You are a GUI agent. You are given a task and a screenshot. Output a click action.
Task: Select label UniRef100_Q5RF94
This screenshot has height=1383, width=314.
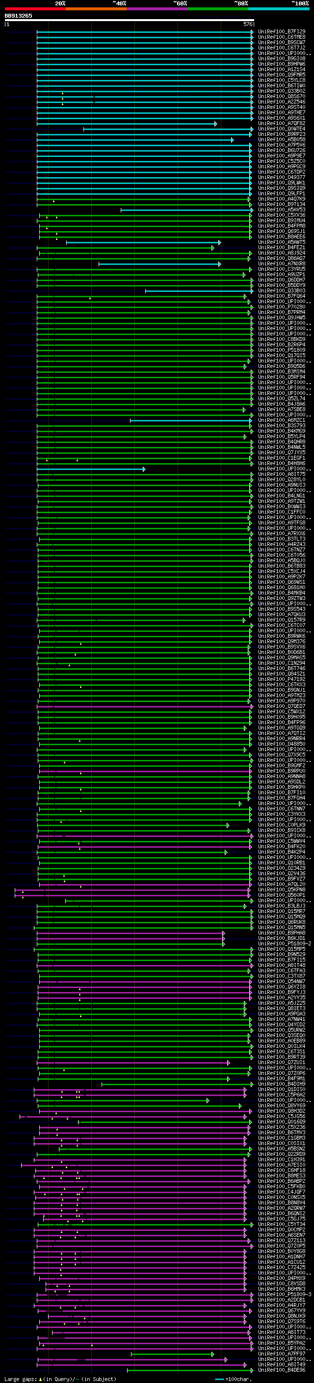[x=282, y=377]
